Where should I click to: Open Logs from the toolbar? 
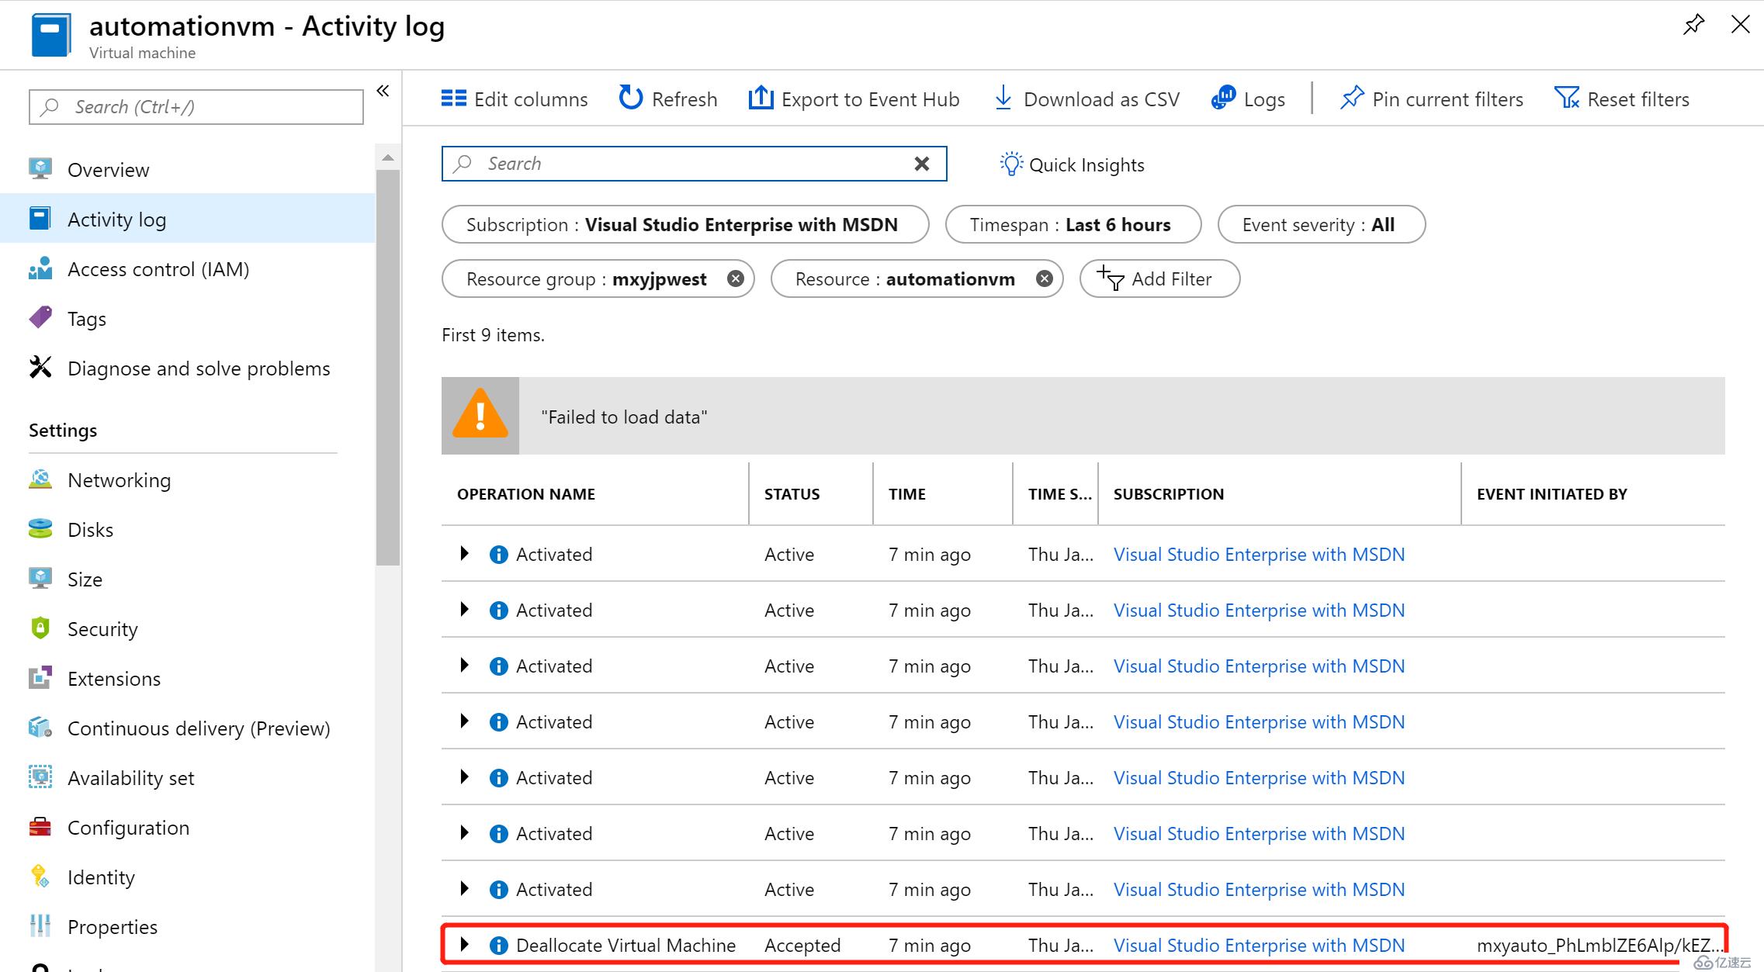coord(1248,99)
